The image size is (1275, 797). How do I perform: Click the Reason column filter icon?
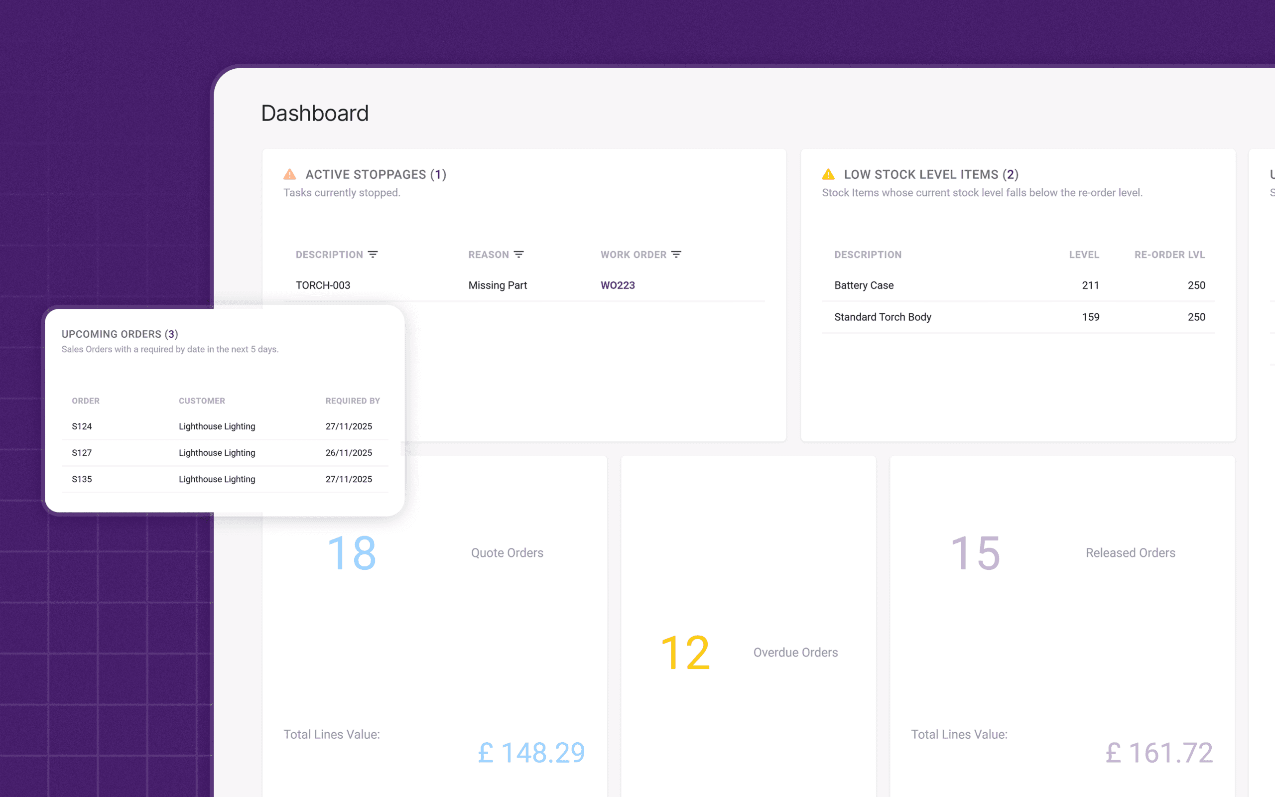(x=518, y=255)
